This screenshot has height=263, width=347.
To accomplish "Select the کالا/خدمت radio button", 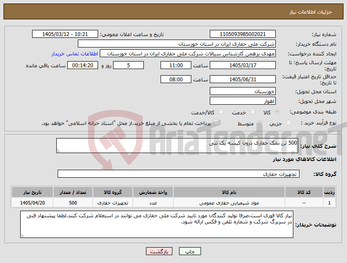I will [221, 112].
